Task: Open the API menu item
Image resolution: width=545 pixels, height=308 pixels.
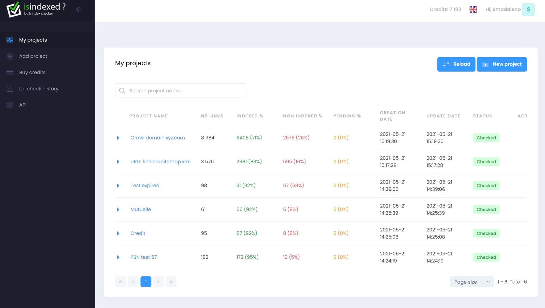Action: click(x=23, y=105)
